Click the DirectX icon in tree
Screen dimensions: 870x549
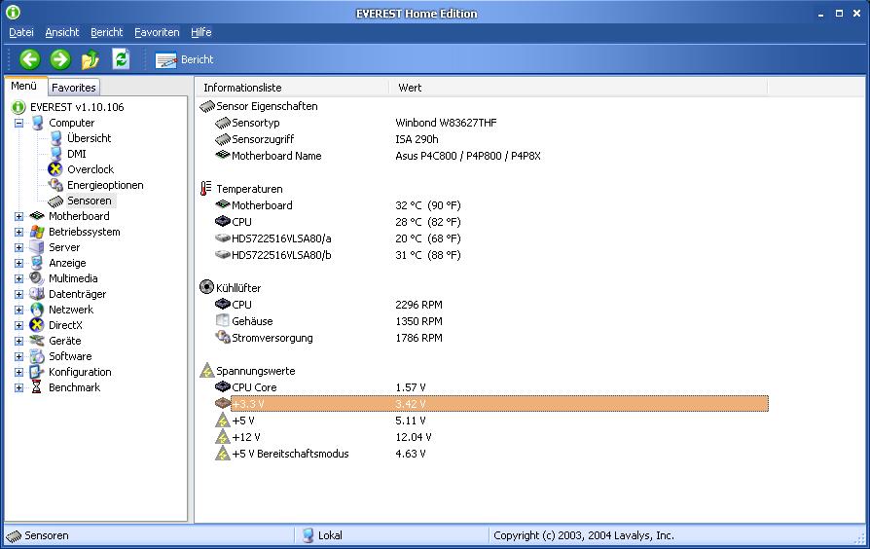click(37, 325)
